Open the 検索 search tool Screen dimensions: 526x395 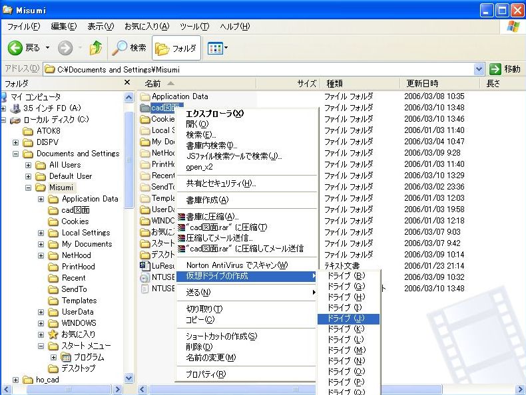tap(129, 49)
